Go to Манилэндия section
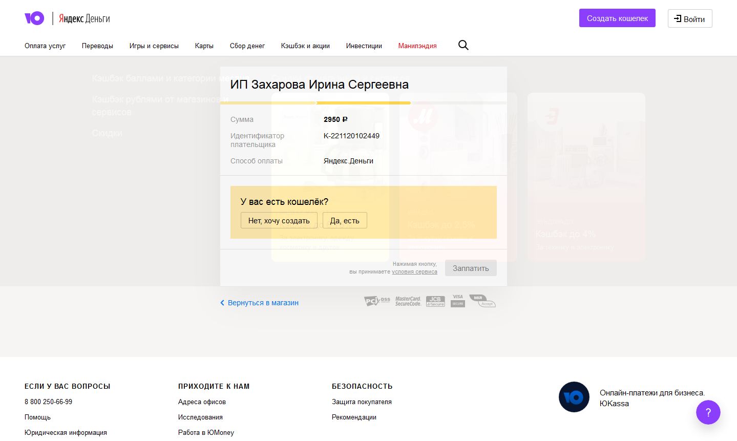Image resolution: width=737 pixels, height=441 pixels. 417,46
